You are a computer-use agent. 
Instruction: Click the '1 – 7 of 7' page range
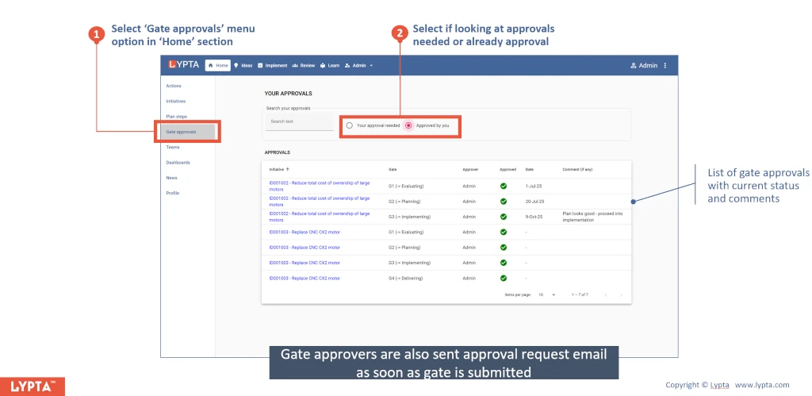point(580,294)
